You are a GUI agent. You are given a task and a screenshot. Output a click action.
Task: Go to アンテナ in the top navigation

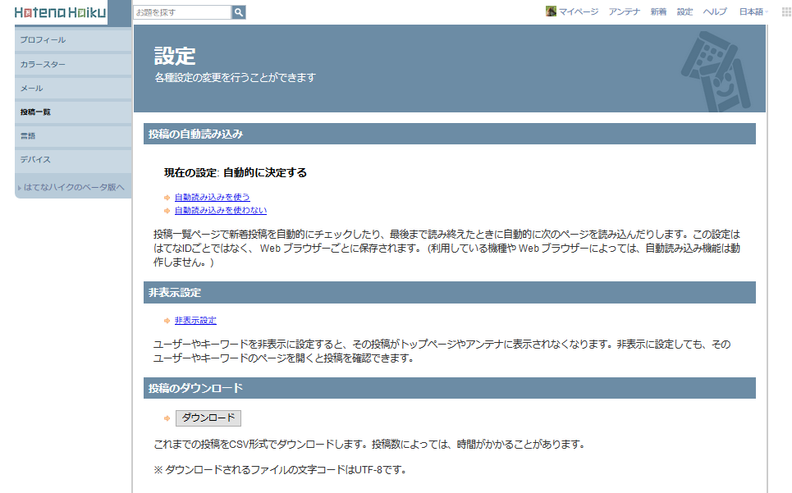(625, 11)
